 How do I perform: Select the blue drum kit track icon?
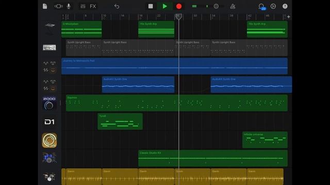[49, 158]
